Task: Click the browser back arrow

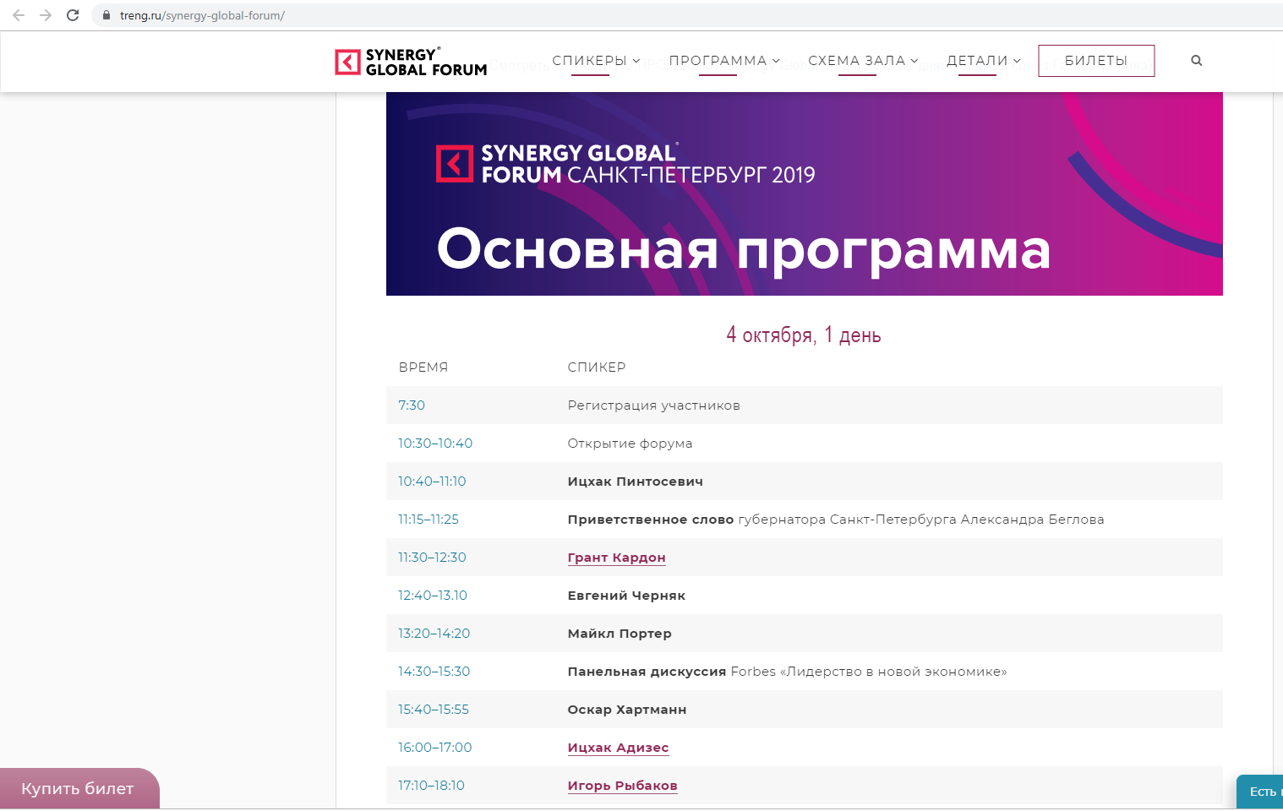Action: pyautogui.click(x=19, y=15)
